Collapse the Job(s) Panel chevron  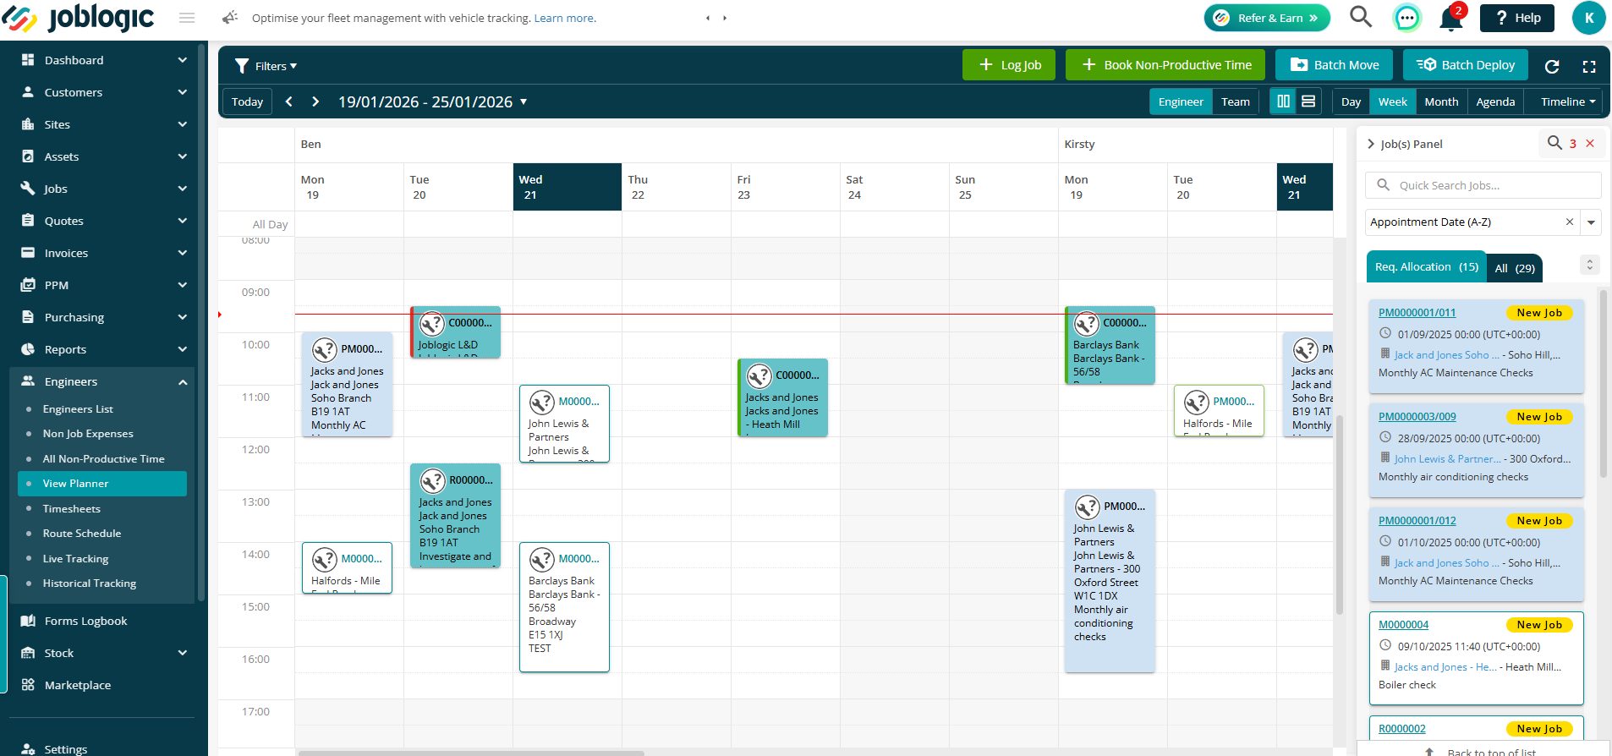pos(1371,144)
